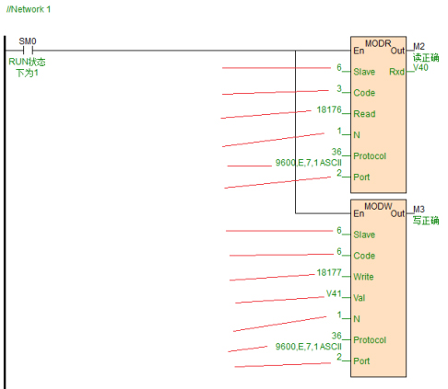Click the V41 Val input parameter
Viewport: 448px width, 389px height.
click(334, 293)
